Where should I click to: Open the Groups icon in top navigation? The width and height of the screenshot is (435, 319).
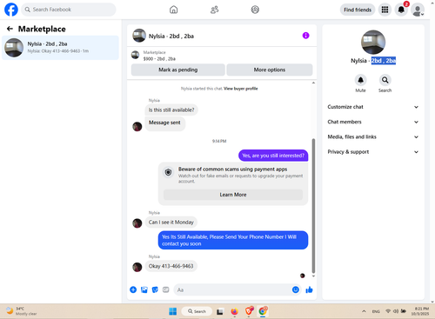pos(255,10)
